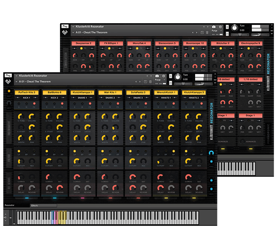The image size is (277, 249).
Task: Open the SofaPaddz 3 kit menu
Action: (138, 92)
